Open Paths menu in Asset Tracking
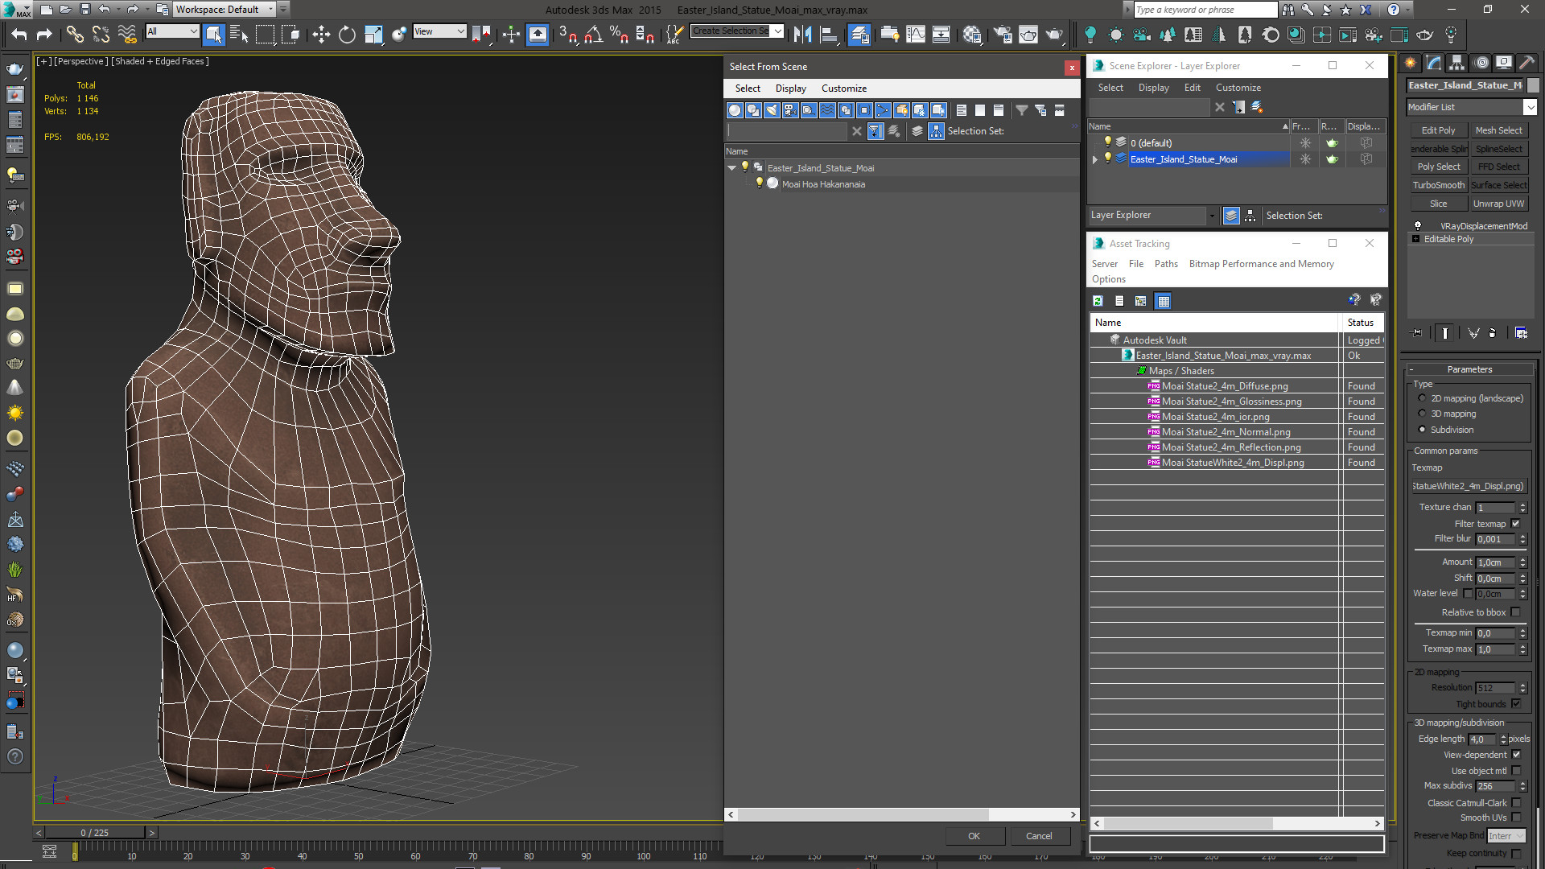Viewport: 1545px width, 869px height. 1165,264
